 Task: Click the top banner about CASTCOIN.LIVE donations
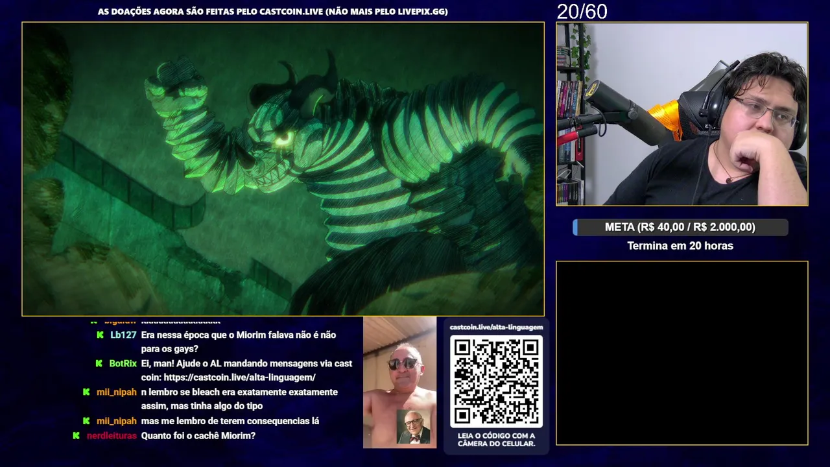click(x=272, y=12)
